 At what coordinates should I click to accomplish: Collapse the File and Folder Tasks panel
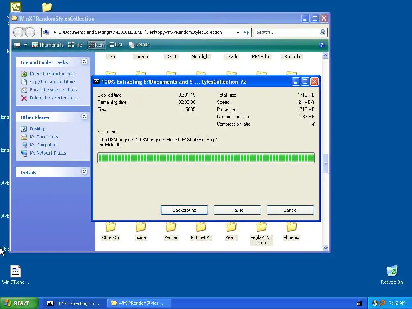coord(84,62)
